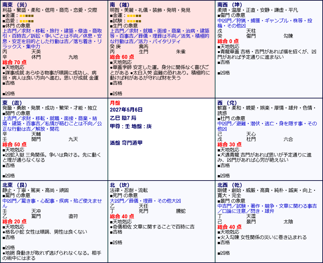Select the 開門 の象意 heading
The height and width of the screenshot is (263, 323).
[16, 113]
